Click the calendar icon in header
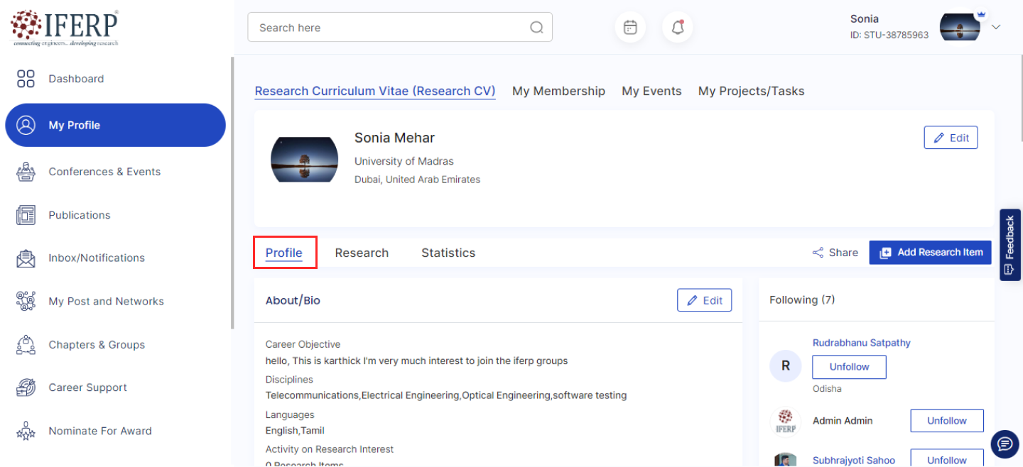Viewport: 1023px width, 467px height. coord(630,28)
